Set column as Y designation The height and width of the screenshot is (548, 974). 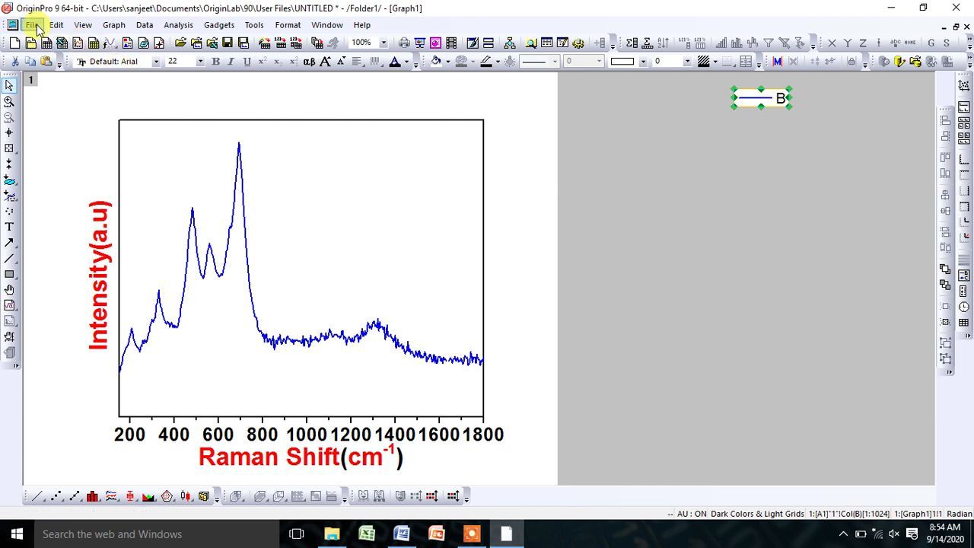point(848,43)
